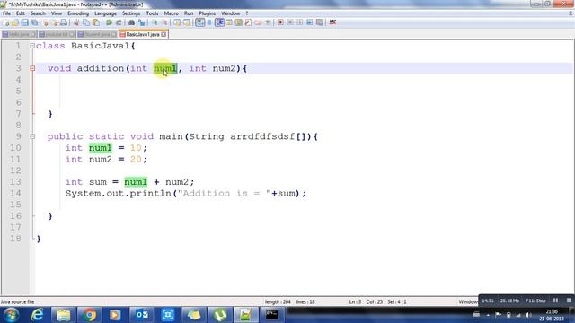Start macro recording with the red Record icon
This screenshot has width=575, height=323.
[x=280, y=22]
